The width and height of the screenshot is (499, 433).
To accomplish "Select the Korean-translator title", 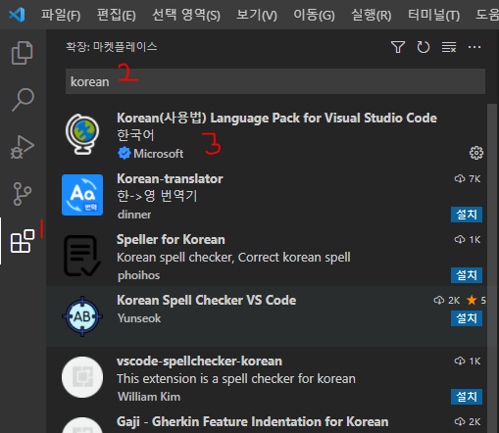I will (x=170, y=179).
